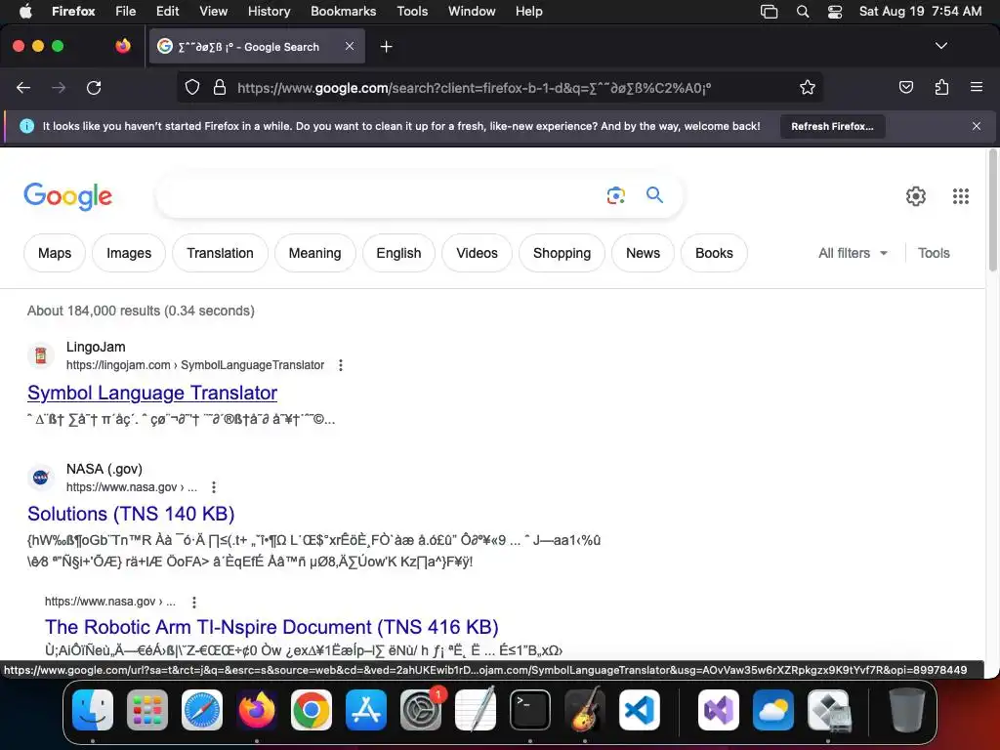This screenshot has height=750, width=1000.
Task: Open Spotlight search in menu bar
Action: pos(803,11)
